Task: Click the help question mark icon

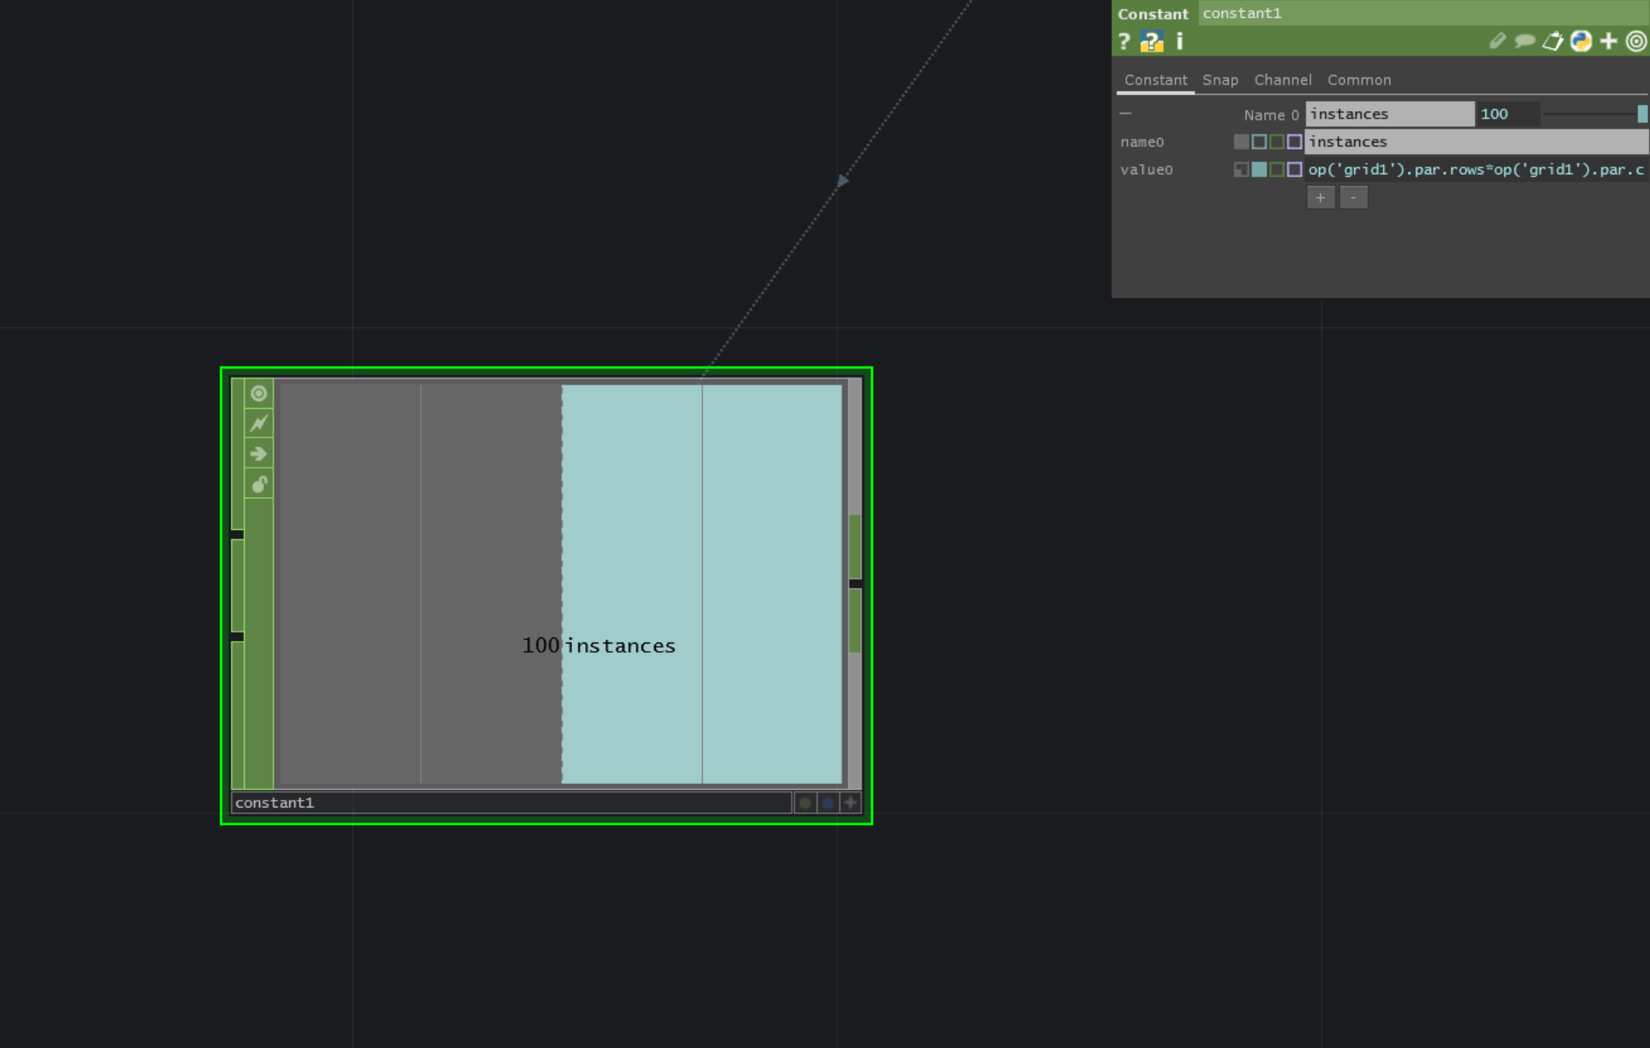Action: point(1124,42)
